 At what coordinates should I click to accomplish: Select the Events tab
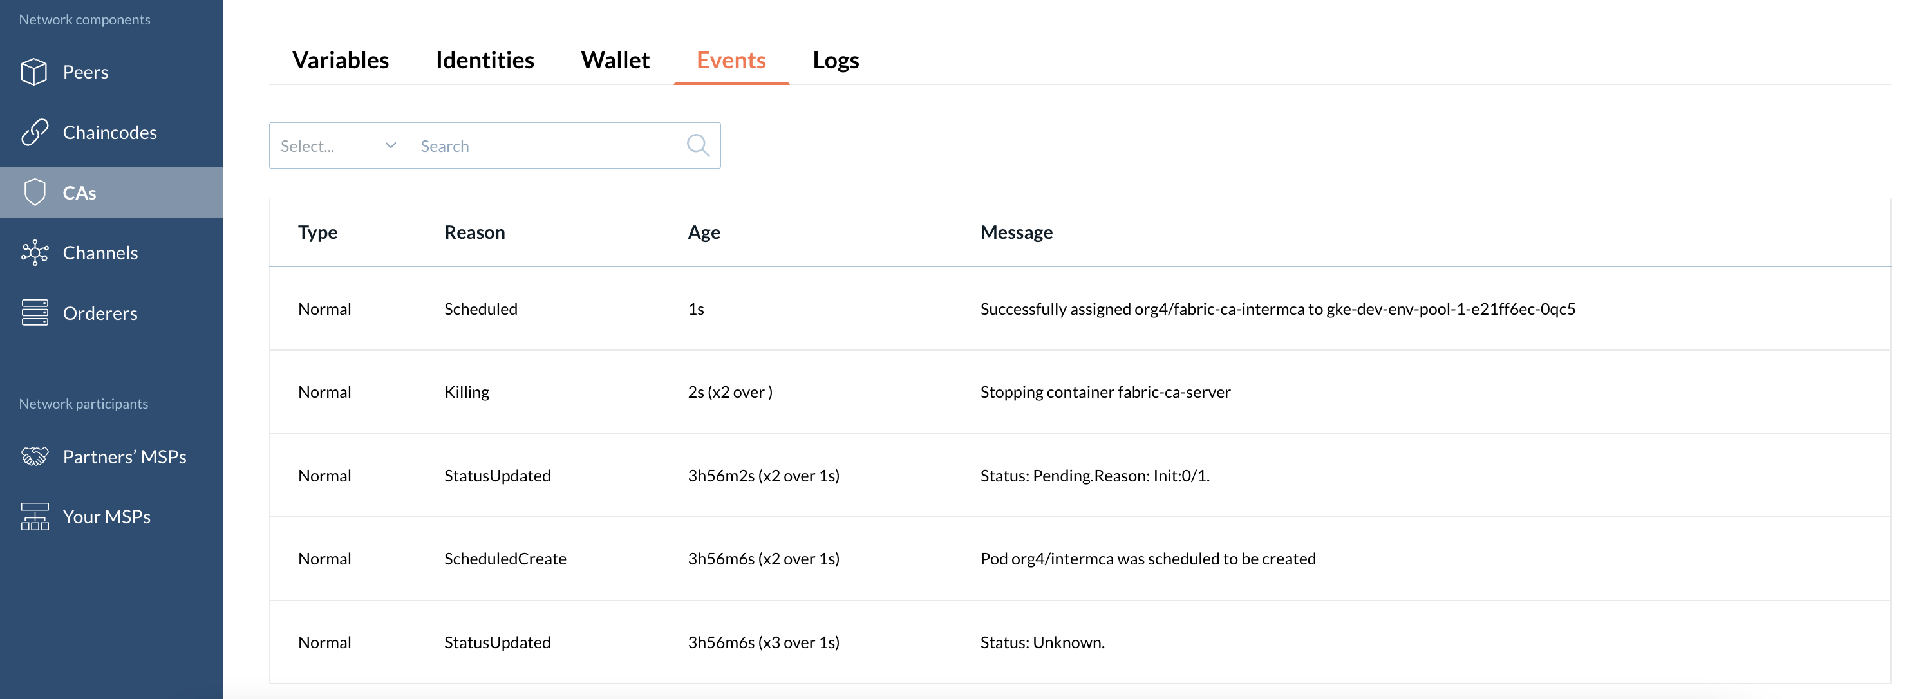click(730, 61)
